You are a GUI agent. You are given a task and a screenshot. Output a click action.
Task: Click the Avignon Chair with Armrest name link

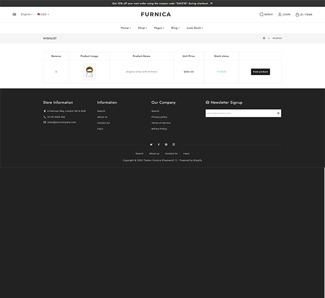tap(141, 71)
